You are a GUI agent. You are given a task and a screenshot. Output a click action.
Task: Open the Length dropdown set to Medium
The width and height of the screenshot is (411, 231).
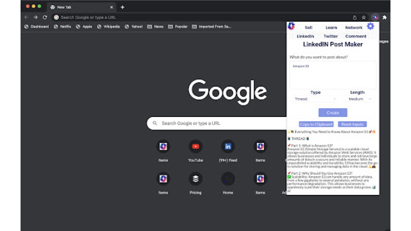360,99
